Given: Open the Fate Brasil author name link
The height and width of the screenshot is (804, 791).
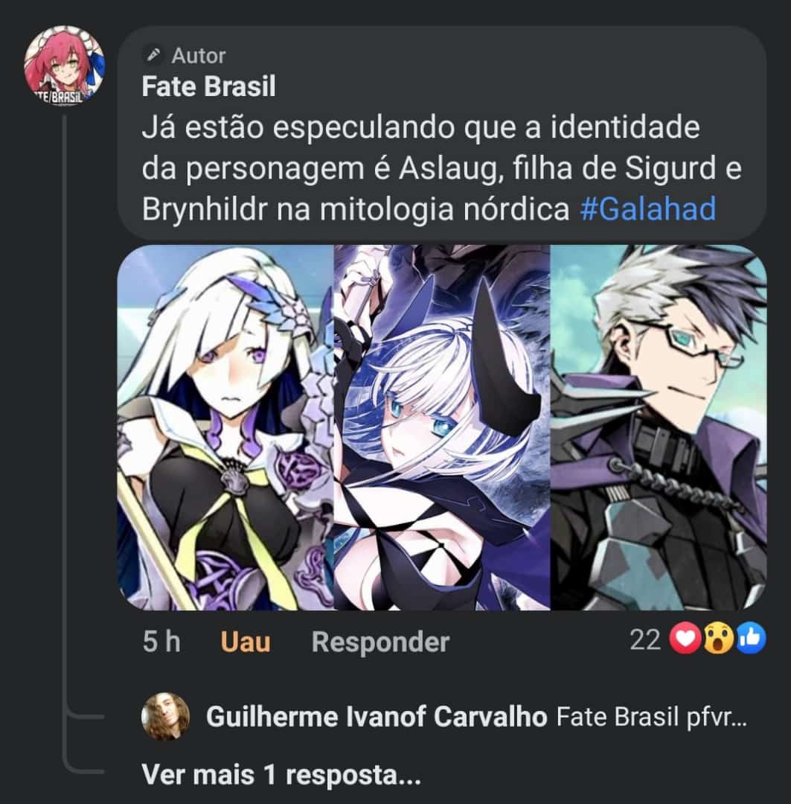Looking at the screenshot, I should [x=208, y=86].
